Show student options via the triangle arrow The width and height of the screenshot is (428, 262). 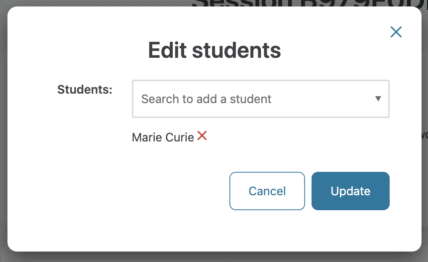tap(378, 99)
